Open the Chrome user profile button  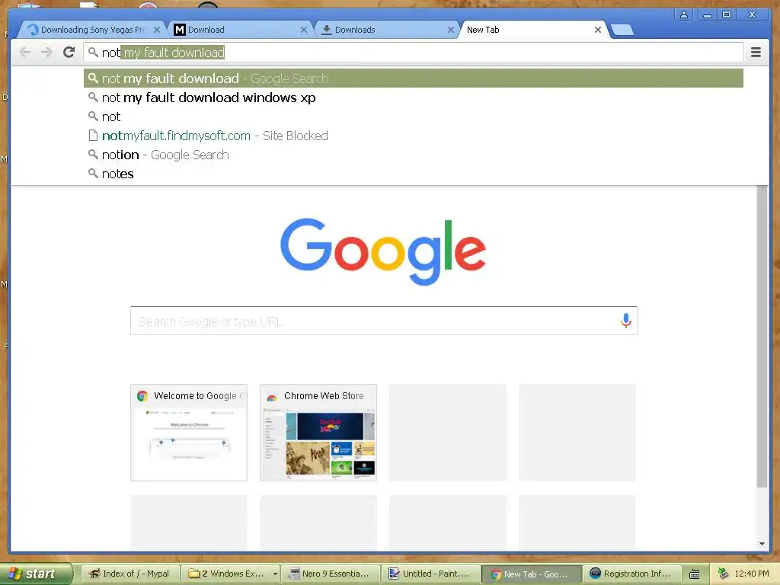tap(684, 14)
